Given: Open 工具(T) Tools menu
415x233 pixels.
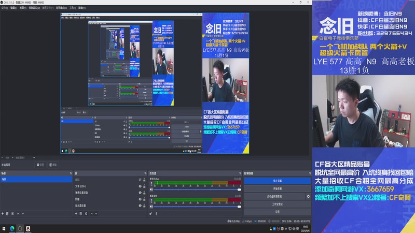Looking at the screenshot, I should (x=73, y=8).
